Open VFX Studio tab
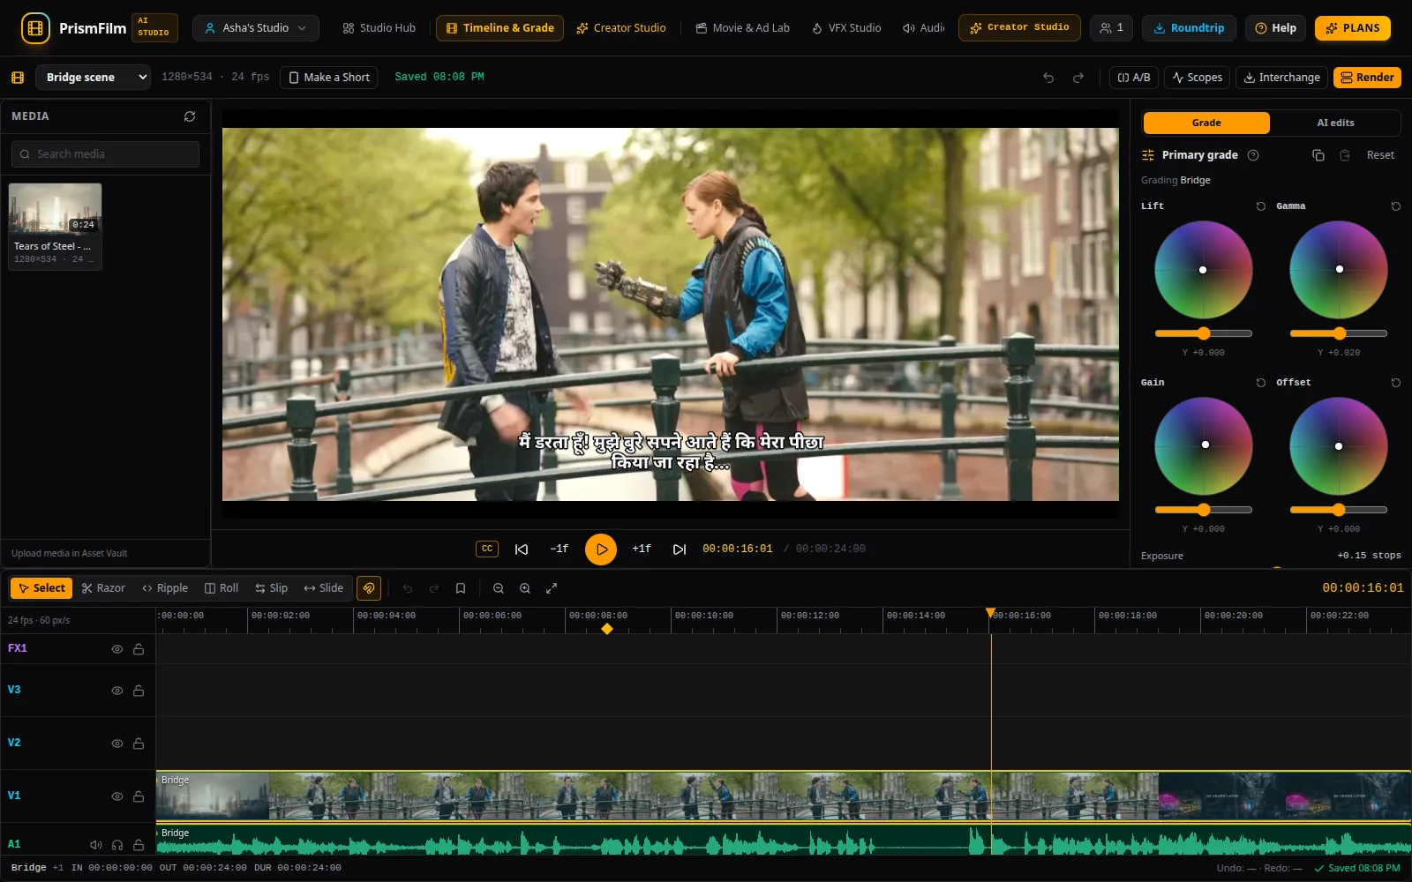The width and height of the screenshot is (1412, 882). (x=846, y=28)
